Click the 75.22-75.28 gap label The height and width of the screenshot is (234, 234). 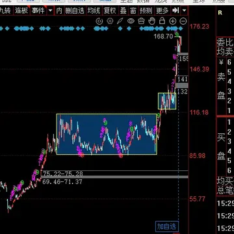(63, 174)
